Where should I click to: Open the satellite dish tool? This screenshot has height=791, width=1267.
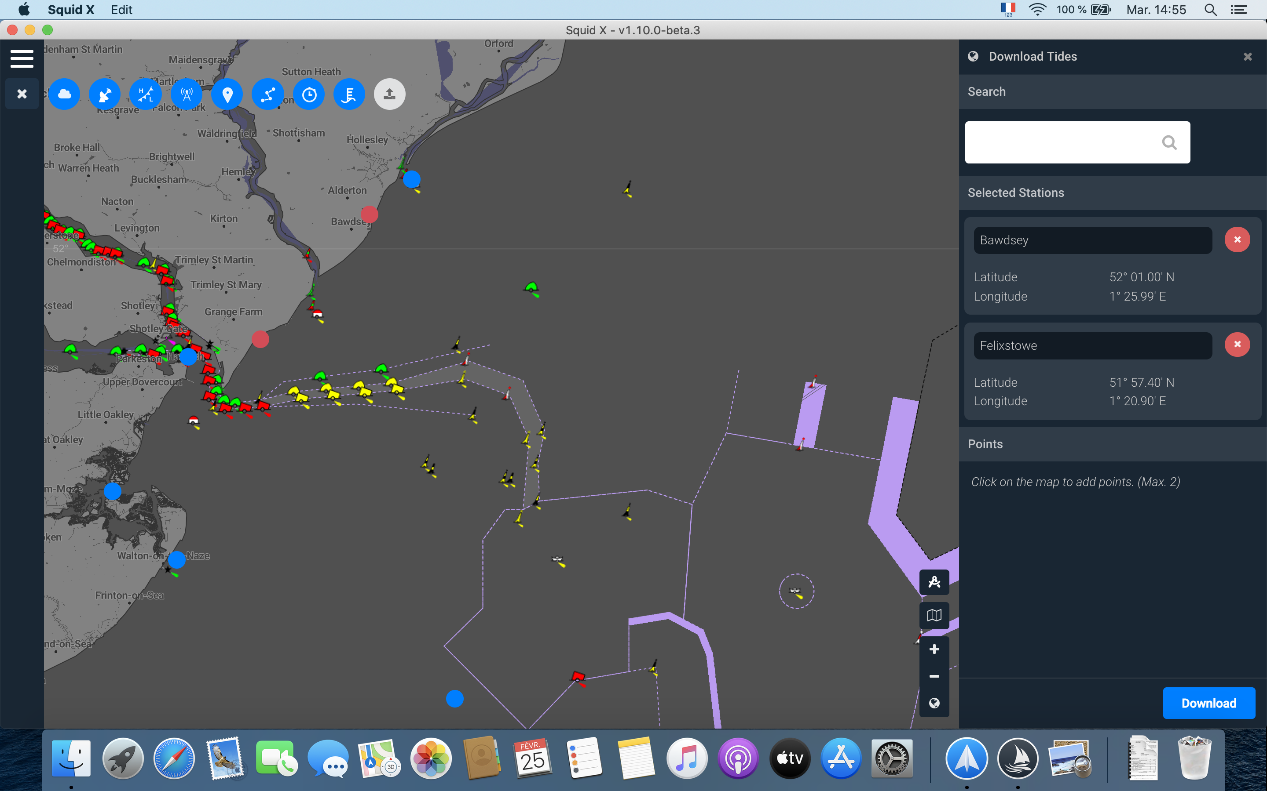click(105, 94)
